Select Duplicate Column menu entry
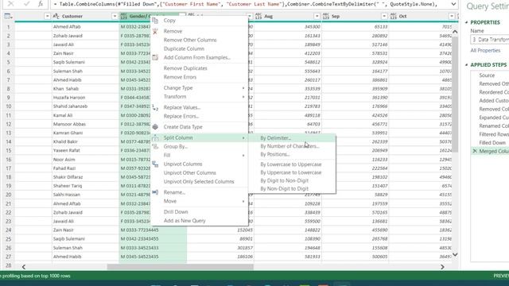This screenshot has height=286, width=509. (184, 48)
